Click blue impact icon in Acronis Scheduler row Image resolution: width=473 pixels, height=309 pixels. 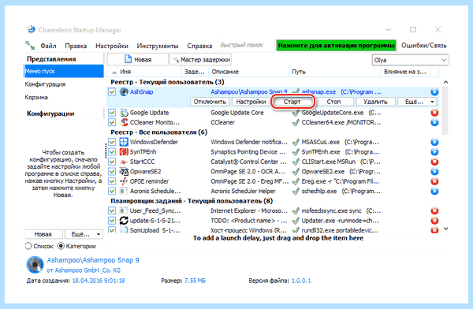[434, 191]
